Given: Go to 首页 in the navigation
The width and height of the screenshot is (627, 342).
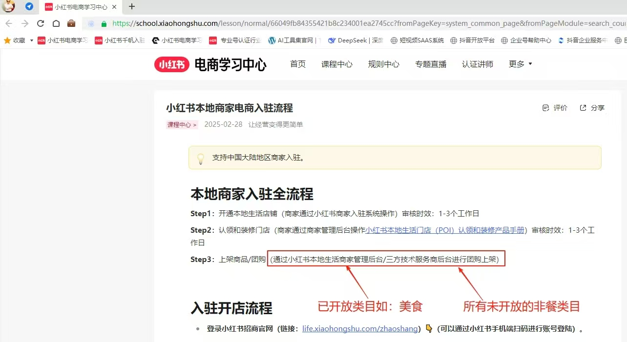Looking at the screenshot, I should pos(298,64).
